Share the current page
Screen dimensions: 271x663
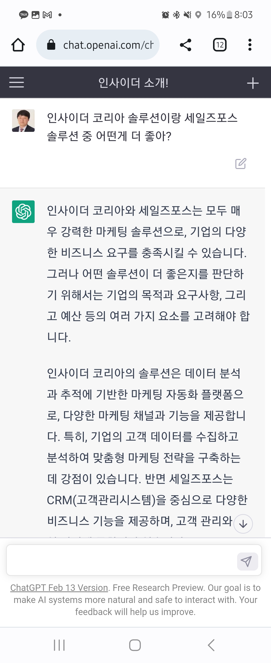(x=185, y=45)
